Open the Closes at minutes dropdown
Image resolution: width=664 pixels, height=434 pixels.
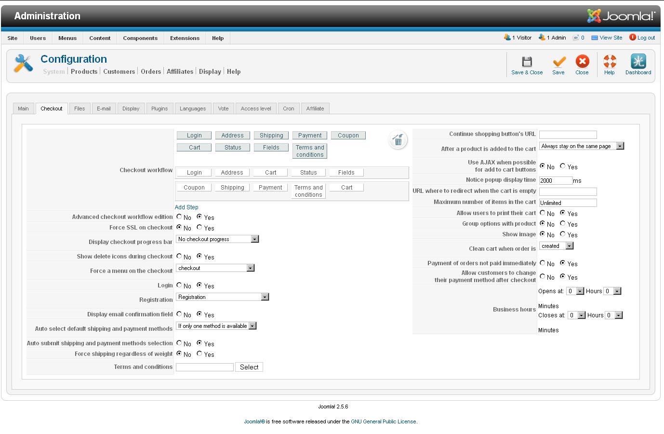point(614,315)
